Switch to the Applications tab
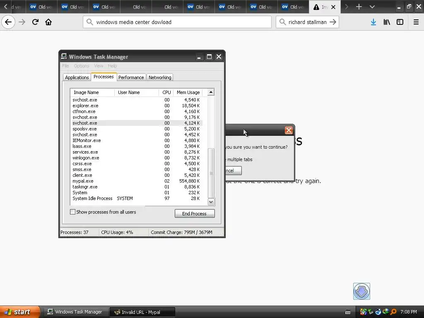This screenshot has height=318, width=424. (77, 77)
